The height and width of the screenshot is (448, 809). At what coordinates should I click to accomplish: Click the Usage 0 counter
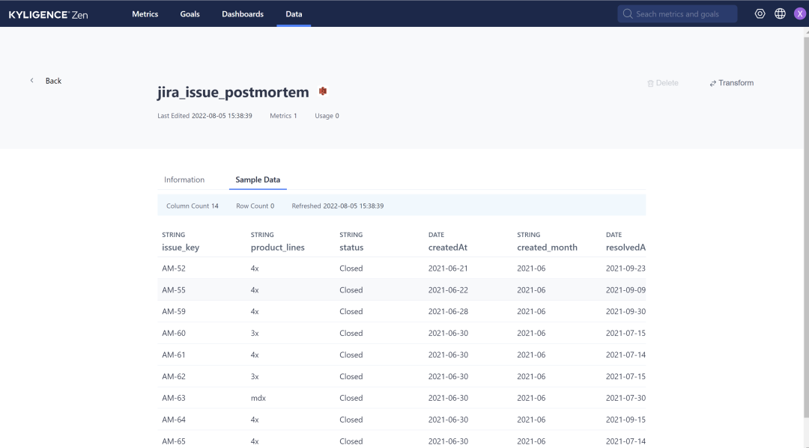[x=327, y=116]
